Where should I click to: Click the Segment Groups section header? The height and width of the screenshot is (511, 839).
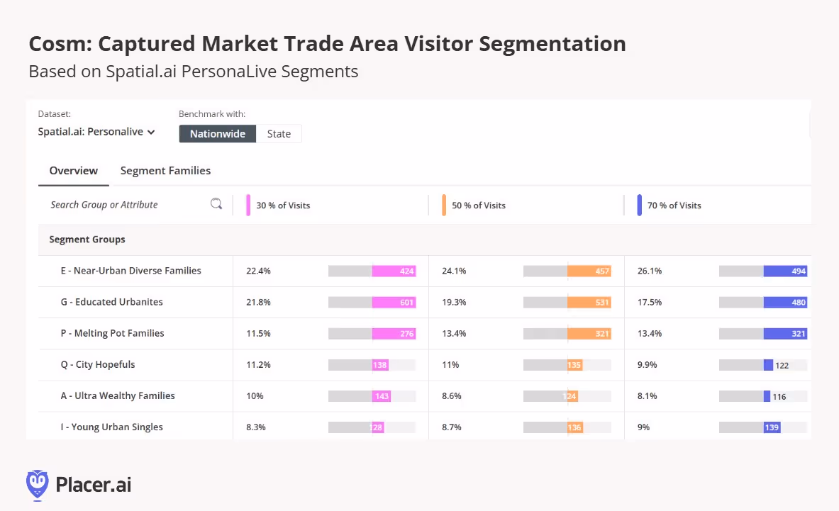point(87,240)
